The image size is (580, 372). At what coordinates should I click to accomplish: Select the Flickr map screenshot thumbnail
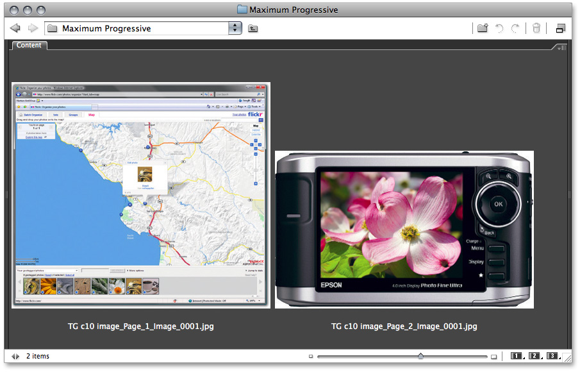(141, 196)
